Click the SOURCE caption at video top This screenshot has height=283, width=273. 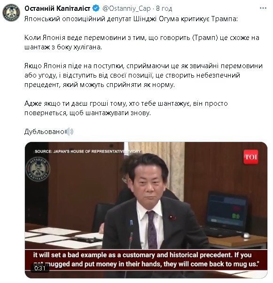pyautogui.click(x=87, y=151)
